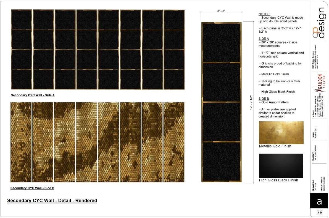Screen dimensions: 329x218
Task: Select the last gold armor panel on Side B
Action: [174, 142]
